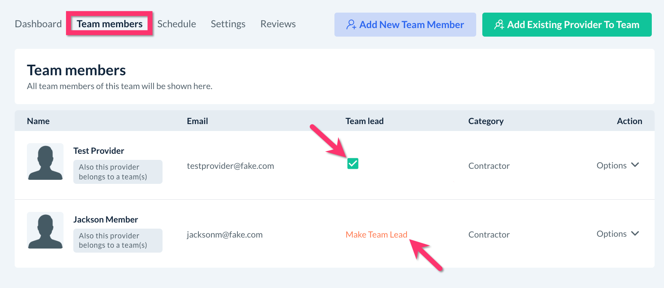This screenshot has height=288, width=664.
Task: Open the Settings tab
Action: (x=228, y=24)
